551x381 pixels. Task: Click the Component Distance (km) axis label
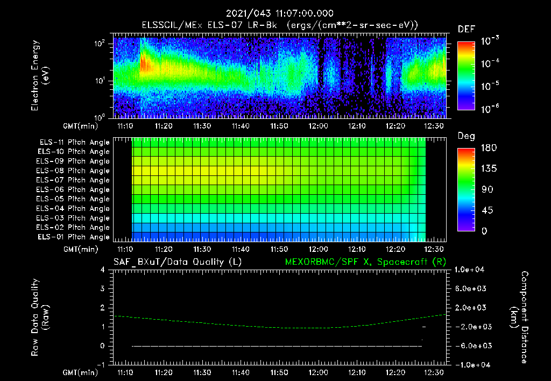tap(519, 317)
